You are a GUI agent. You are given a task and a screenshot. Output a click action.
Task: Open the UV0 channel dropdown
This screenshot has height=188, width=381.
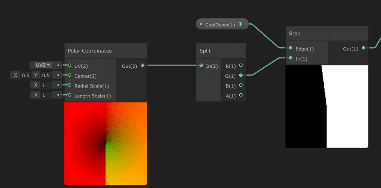pos(44,65)
